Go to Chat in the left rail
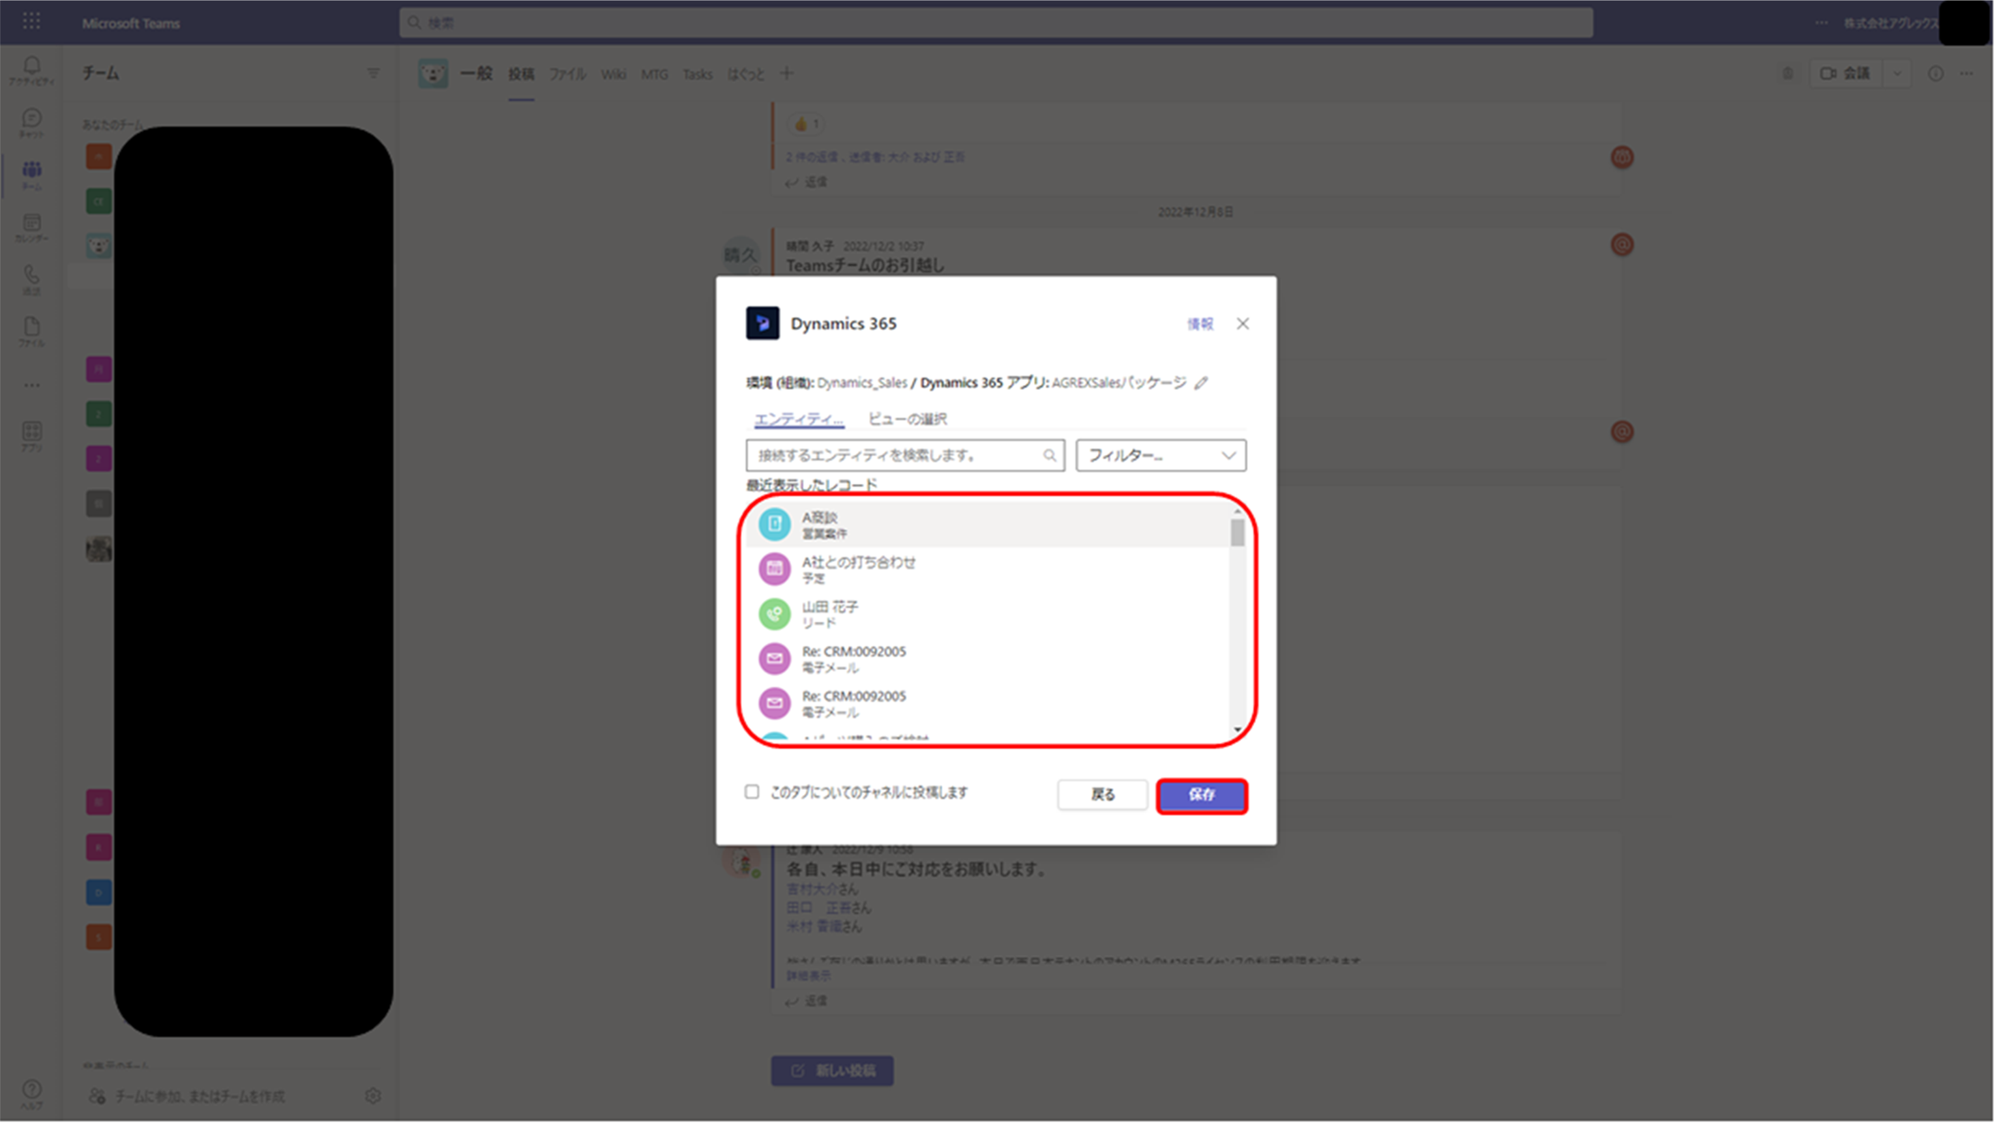The image size is (2003, 1127). tap(32, 123)
